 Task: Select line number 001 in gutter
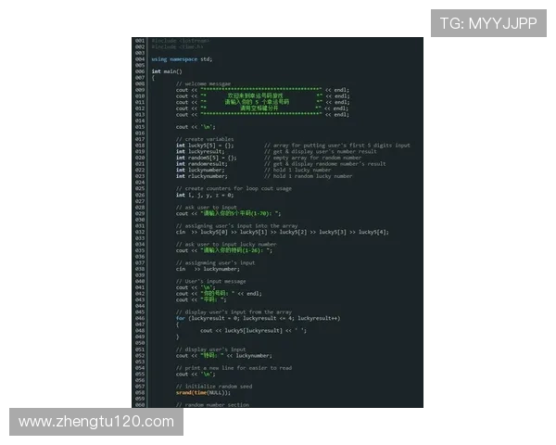pyautogui.click(x=140, y=41)
